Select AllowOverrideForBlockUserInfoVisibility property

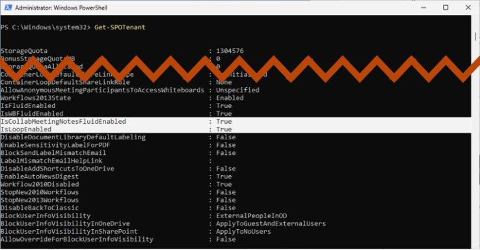pyautogui.click(x=77, y=240)
